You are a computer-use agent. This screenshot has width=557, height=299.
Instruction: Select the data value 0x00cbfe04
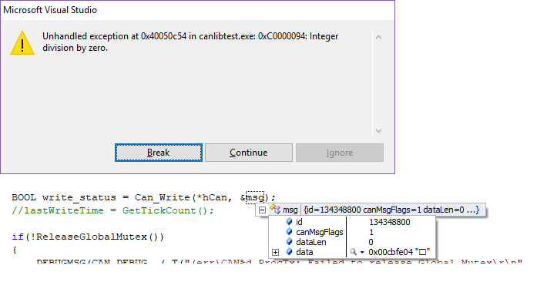(x=391, y=252)
